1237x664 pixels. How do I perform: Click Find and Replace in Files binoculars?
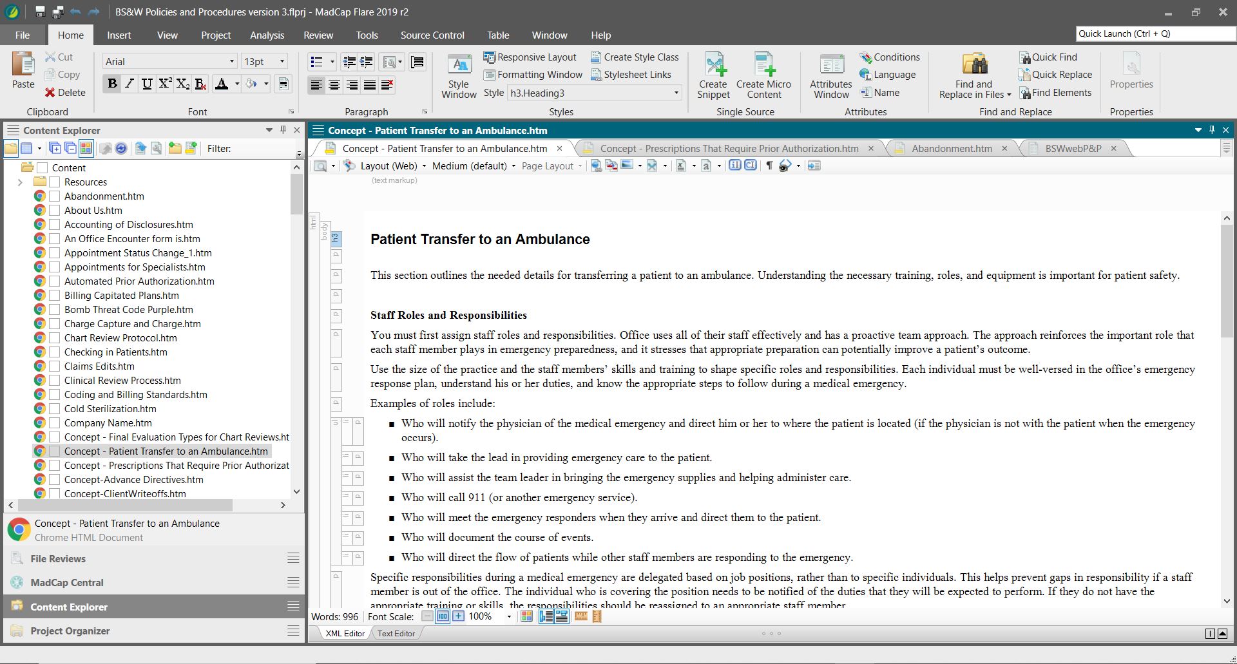click(974, 65)
